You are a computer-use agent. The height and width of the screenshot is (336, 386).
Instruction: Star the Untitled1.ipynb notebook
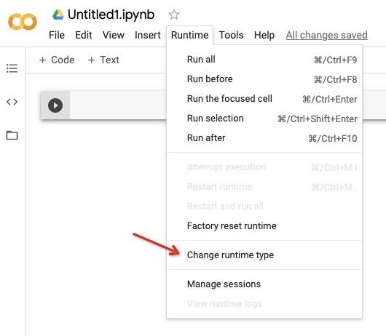[x=174, y=15]
